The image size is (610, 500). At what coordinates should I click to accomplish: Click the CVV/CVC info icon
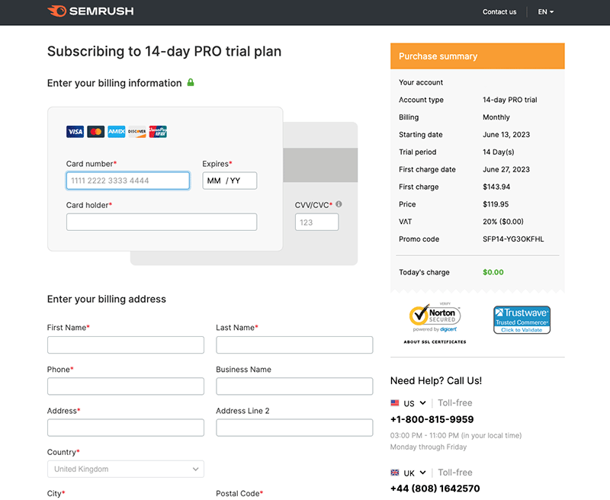point(339,204)
